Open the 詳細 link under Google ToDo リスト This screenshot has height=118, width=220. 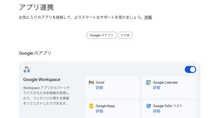[x=157, y=111]
